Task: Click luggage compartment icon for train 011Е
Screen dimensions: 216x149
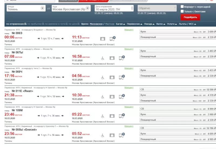Action: [x=112, y=97]
